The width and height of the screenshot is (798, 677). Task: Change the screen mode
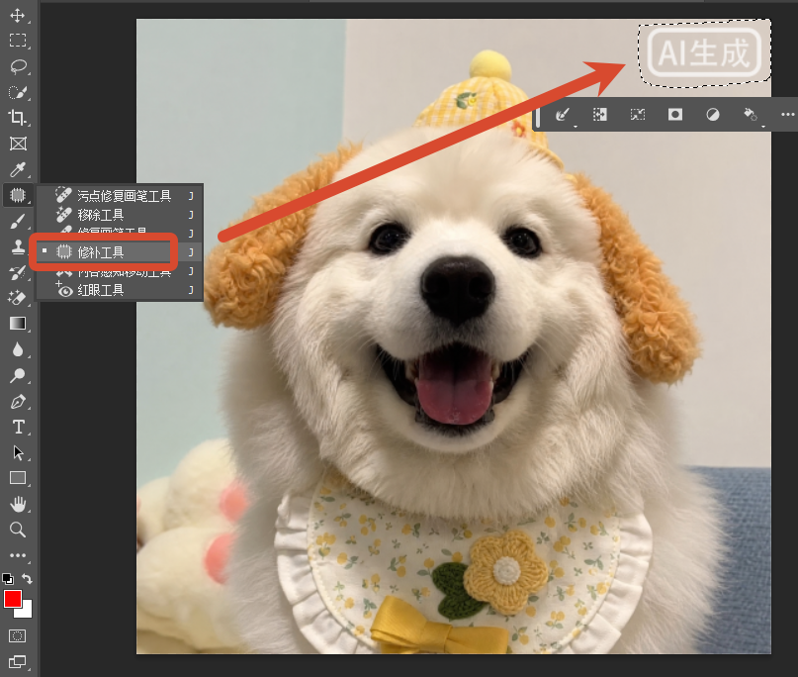18,662
